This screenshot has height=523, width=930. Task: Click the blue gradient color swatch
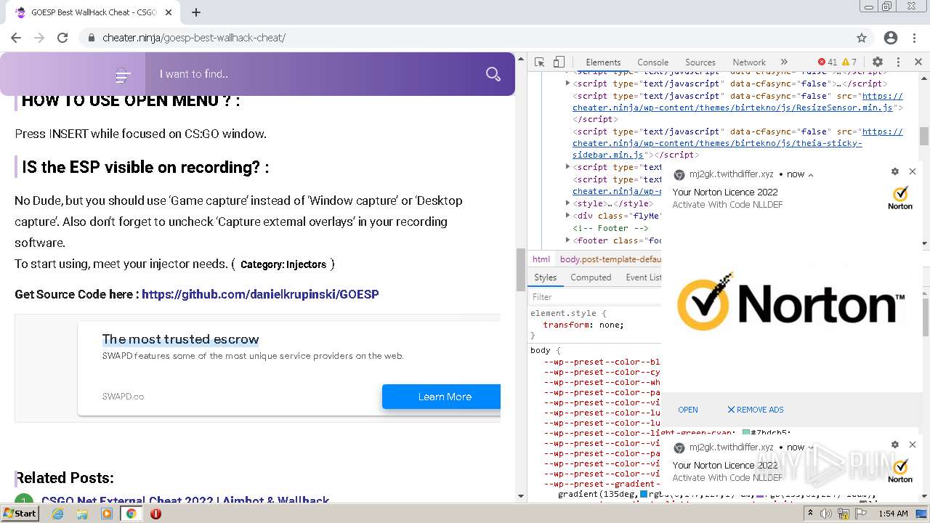[x=643, y=495]
